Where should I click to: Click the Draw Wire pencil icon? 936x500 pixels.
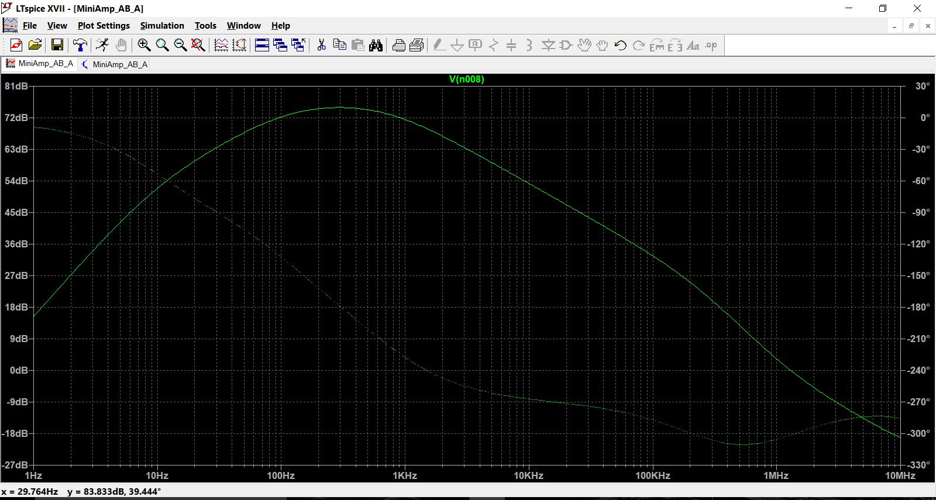tap(439, 45)
